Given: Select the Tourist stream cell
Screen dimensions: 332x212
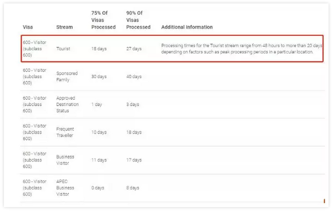Looking at the screenshot, I should point(63,49).
